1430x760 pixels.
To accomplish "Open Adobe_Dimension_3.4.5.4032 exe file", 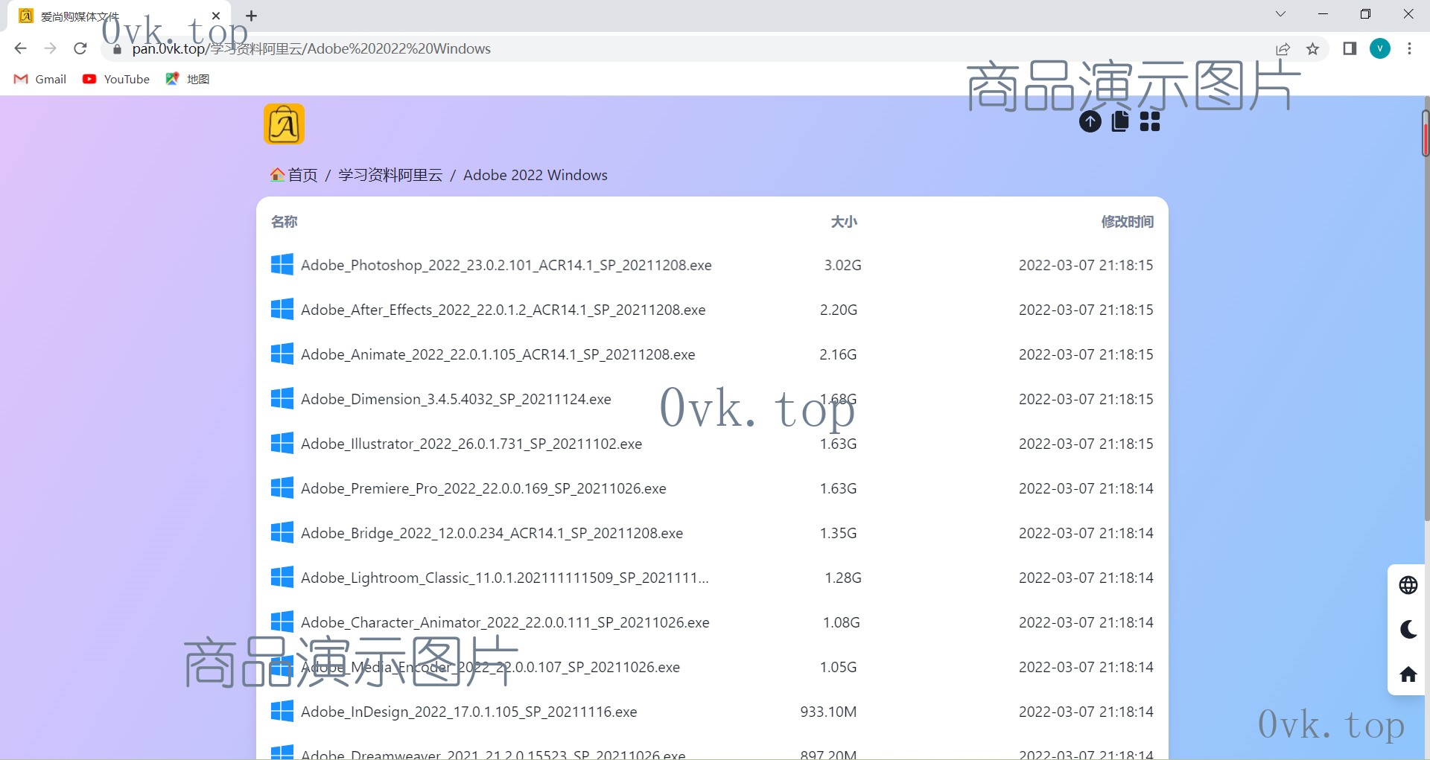I will (456, 399).
